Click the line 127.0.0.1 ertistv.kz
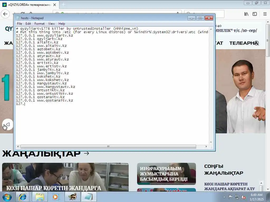 37,63
